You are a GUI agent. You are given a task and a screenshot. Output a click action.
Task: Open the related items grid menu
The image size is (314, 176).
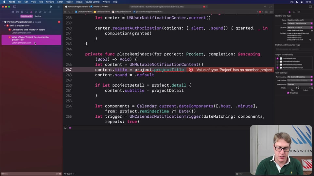[65, 12]
